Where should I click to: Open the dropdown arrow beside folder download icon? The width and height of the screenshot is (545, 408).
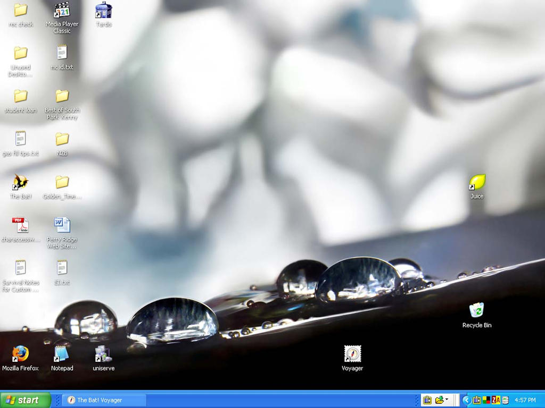click(x=447, y=399)
